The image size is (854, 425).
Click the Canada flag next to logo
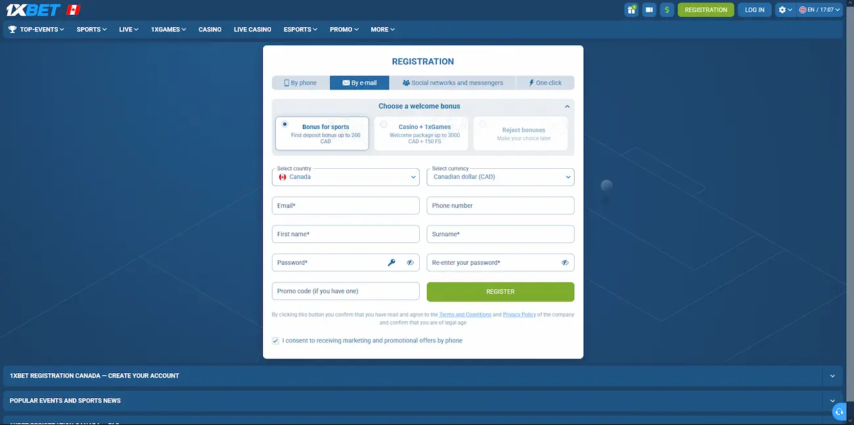[x=74, y=10]
